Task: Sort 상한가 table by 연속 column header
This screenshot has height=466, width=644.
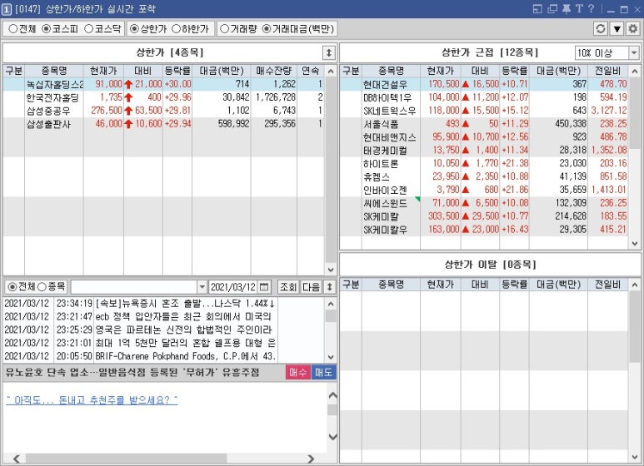Action: [310, 71]
